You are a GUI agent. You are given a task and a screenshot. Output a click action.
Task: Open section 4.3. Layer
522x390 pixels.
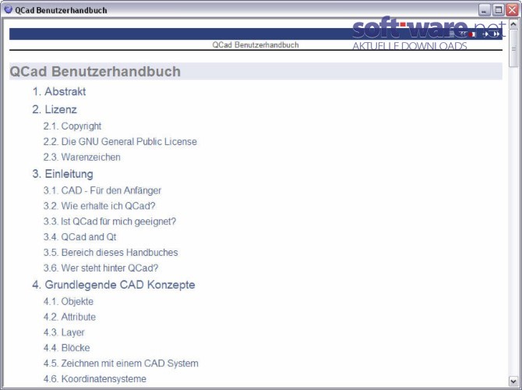click(x=64, y=332)
